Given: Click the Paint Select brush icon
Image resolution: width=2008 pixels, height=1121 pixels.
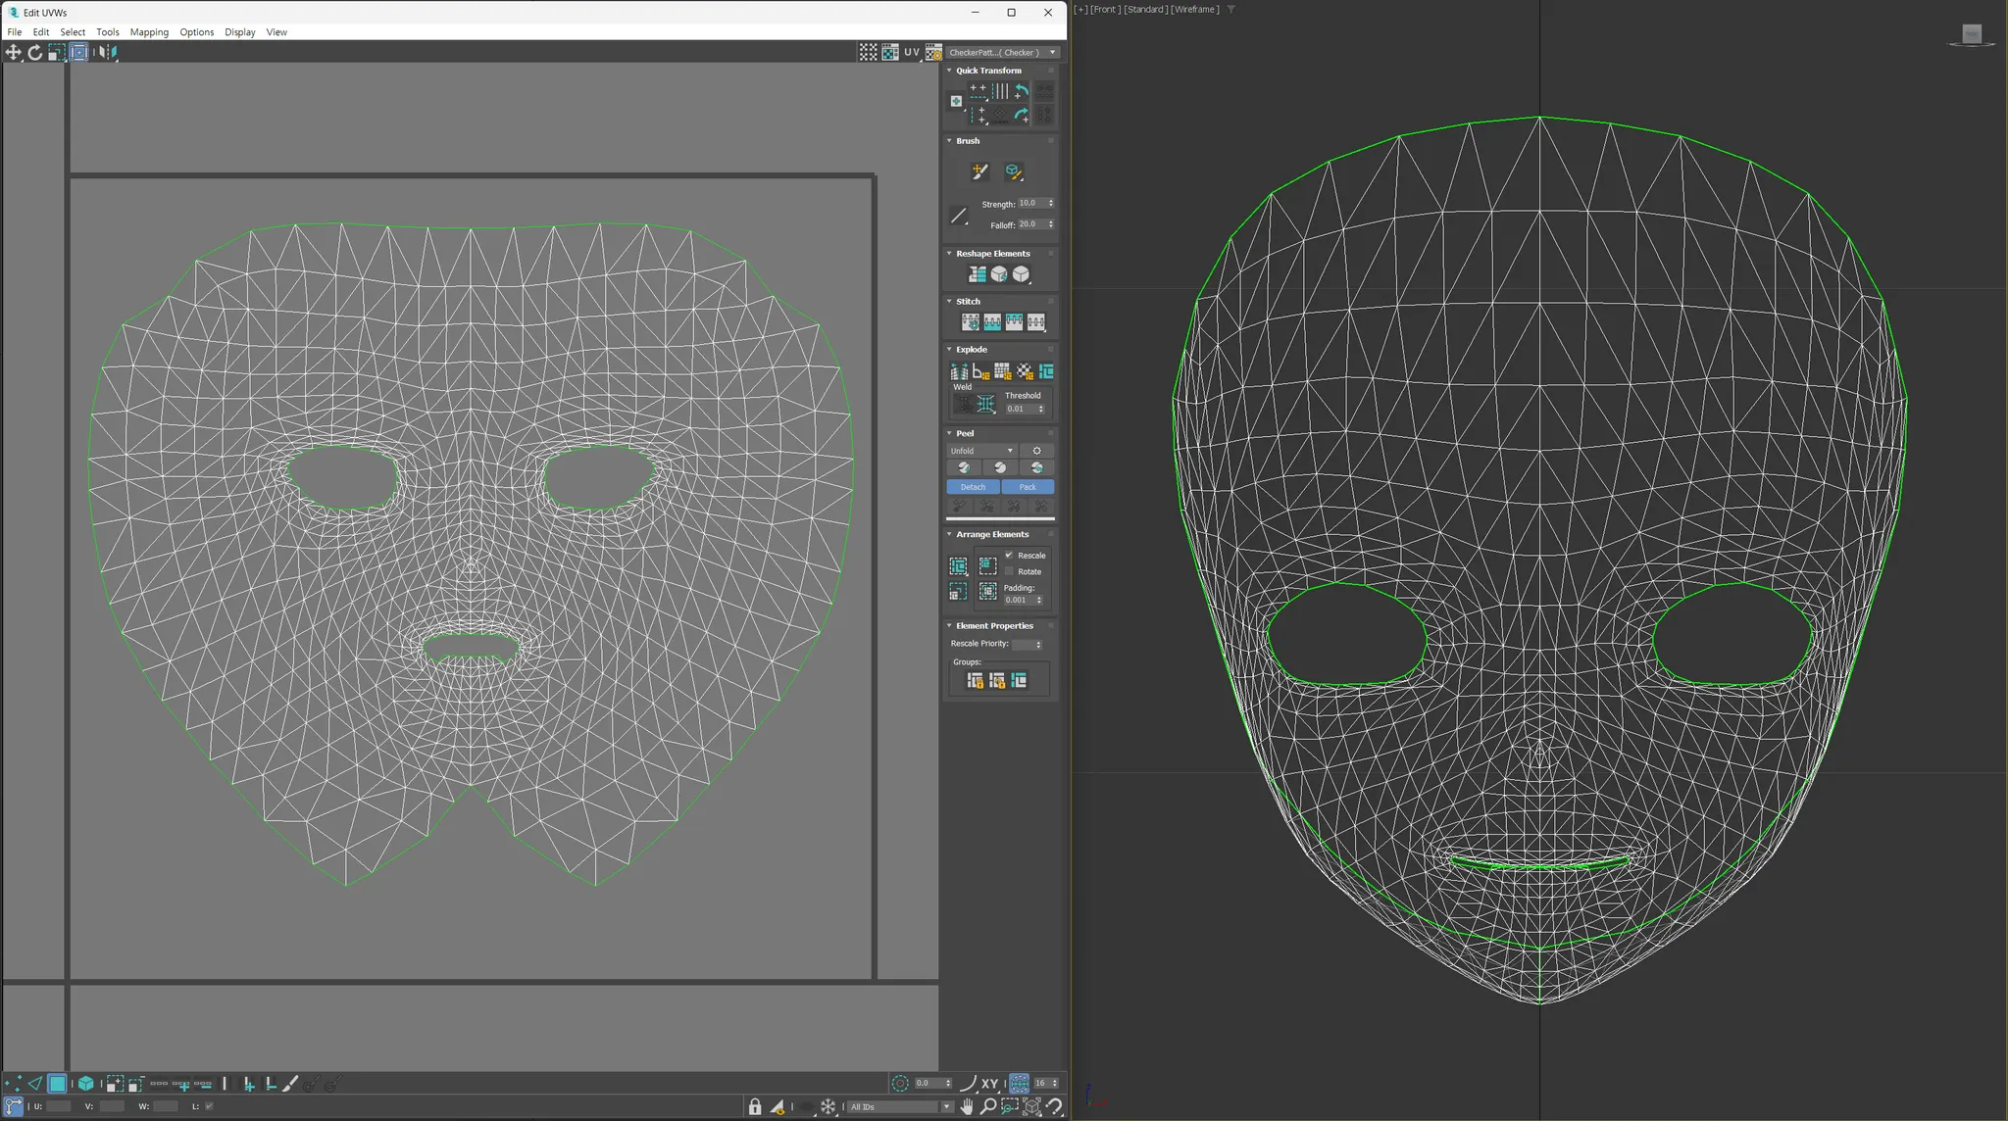Looking at the screenshot, I should click(290, 1084).
